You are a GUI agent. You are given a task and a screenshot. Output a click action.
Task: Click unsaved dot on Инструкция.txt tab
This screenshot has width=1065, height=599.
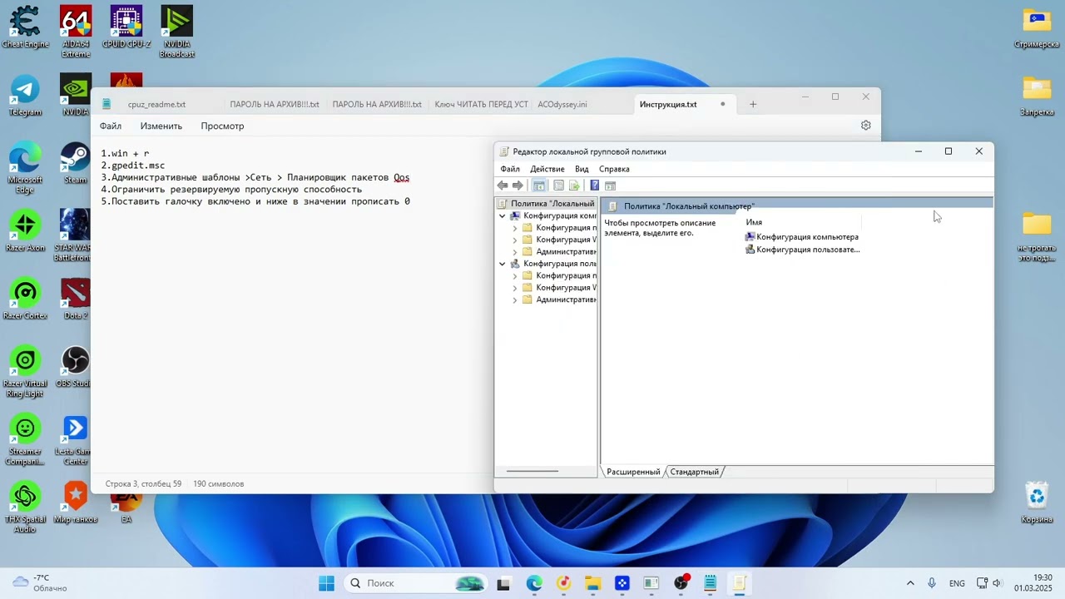pos(722,104)
